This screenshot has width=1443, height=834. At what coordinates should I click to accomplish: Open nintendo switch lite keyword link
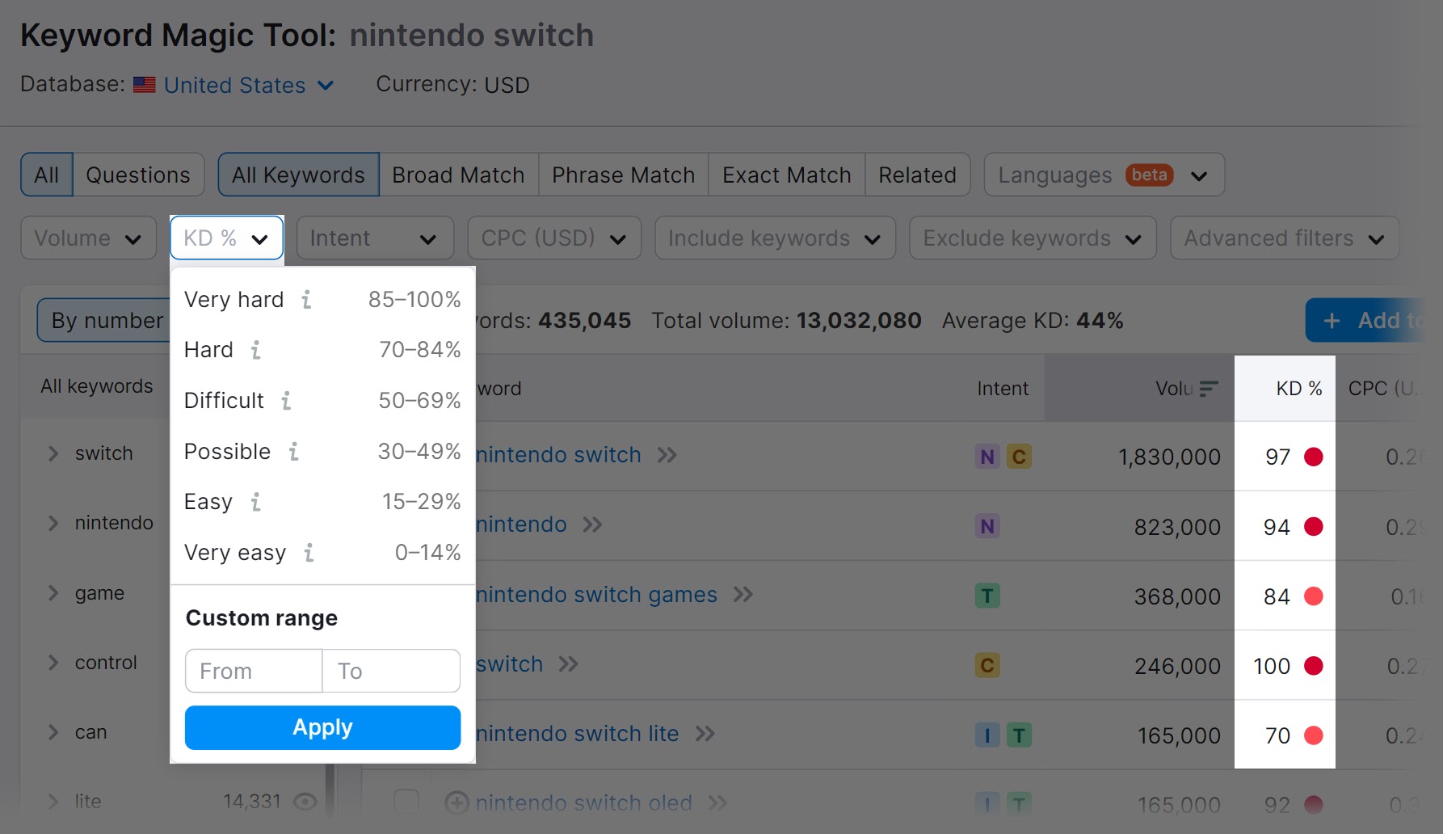pos(577,734)
